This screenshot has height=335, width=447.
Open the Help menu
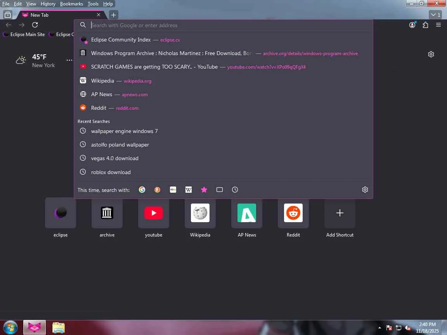click(108, 4)
